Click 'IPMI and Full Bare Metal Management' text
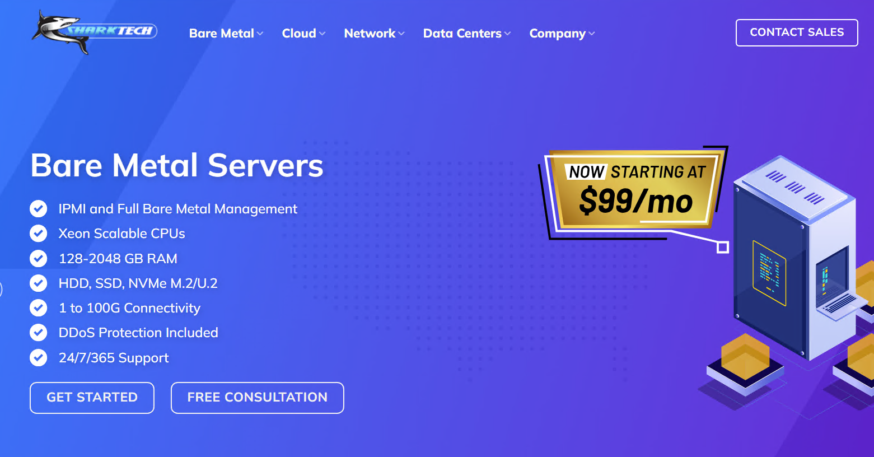The height and width of the screenshot is (457, 874). pos(178,209)
